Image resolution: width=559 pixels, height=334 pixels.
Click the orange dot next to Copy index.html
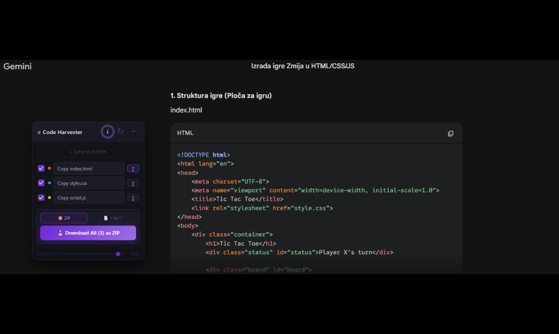49,168
